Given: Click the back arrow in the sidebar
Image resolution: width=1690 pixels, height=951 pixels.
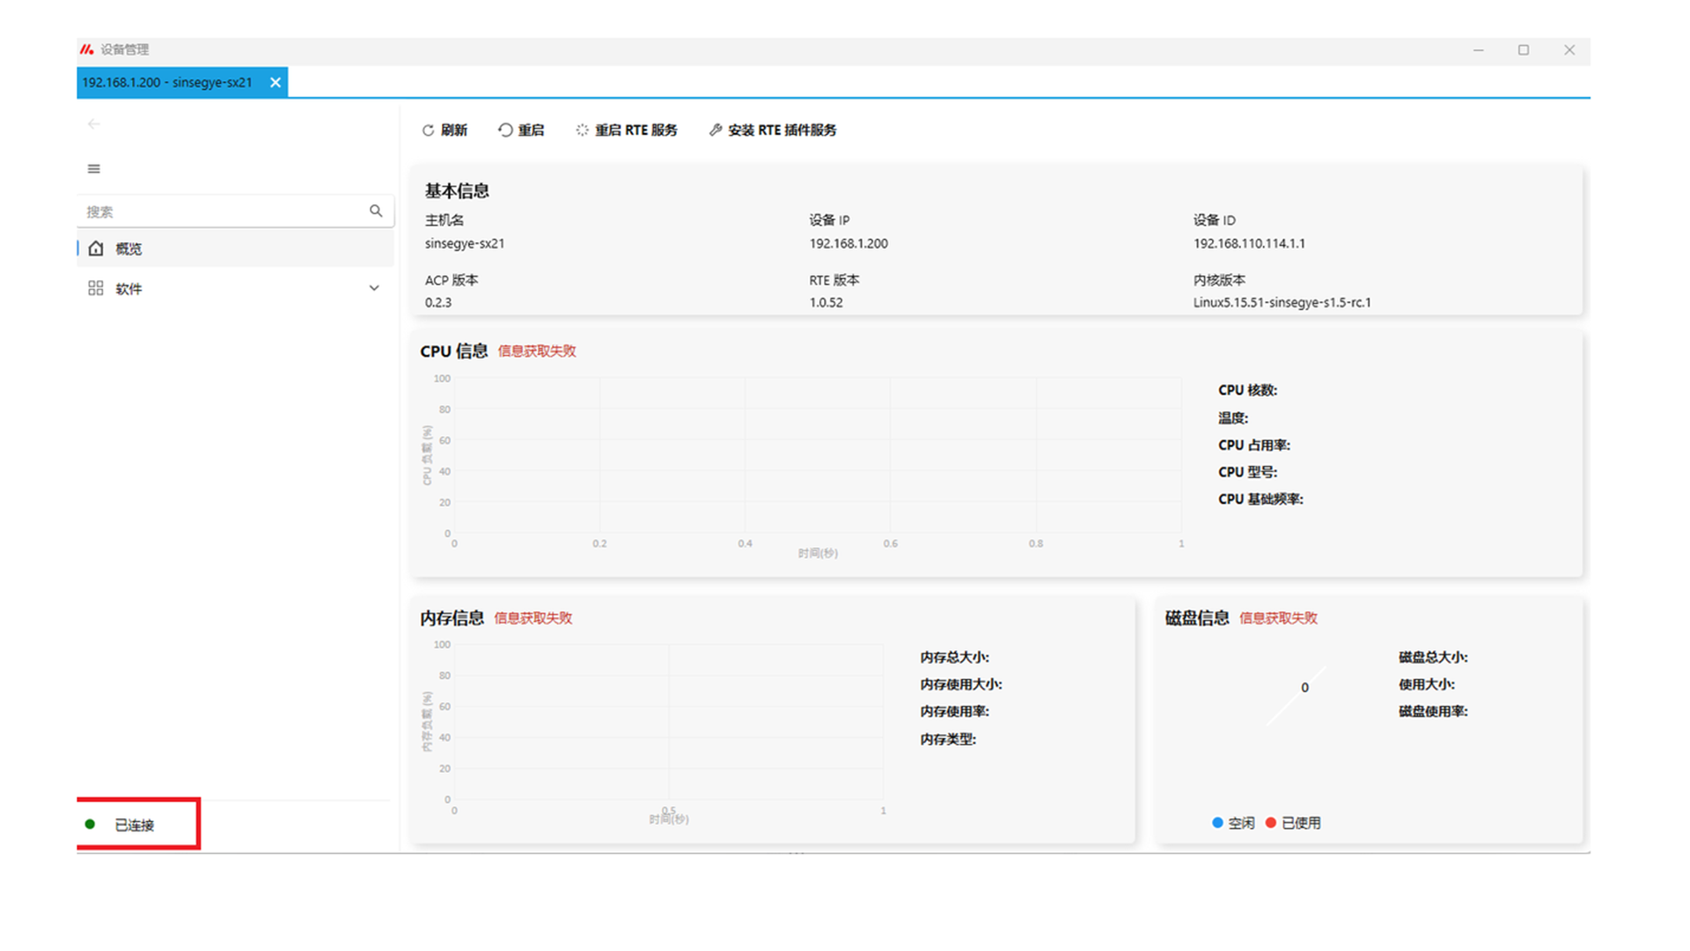Looking at the screenshot, I should click(94, 124).
